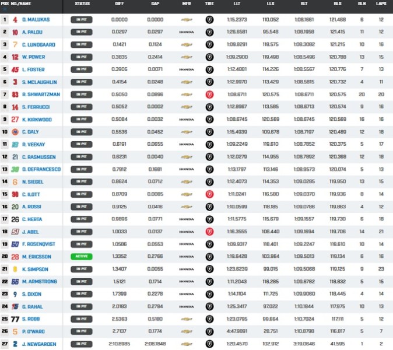The height and width of the screenshot is (350, 393).
Task: Click the gap value 2:08.1848
Action: pyautogui.click(x=155, y=344)
